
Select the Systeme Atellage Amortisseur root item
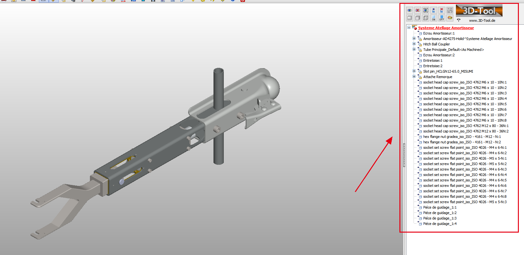tap(446, 28)
